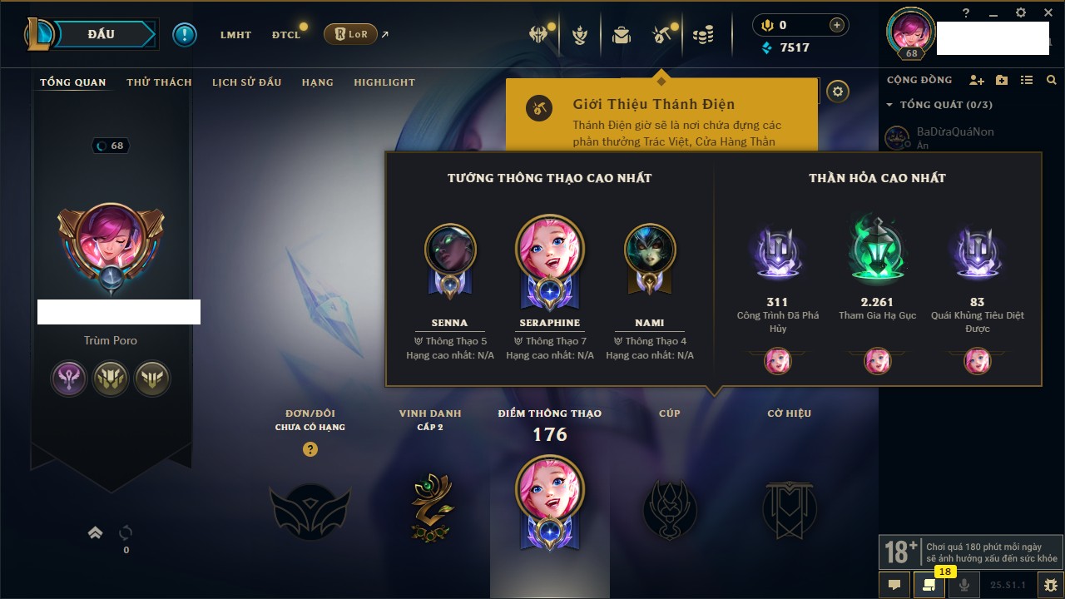The image size is (1065, 599).
Task: Open the Collection backpack icon
Action: coord(621,35)
